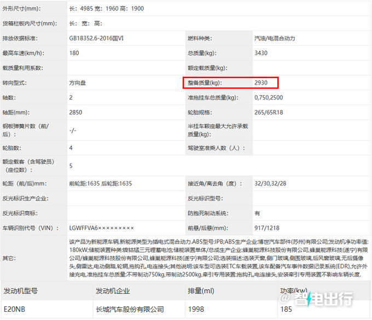Click the 排放依据标准 value GB18352.6-2016国VI
The width and height of the screenshot is (372, 320).
pyautogui.click(x=104, y=38)
